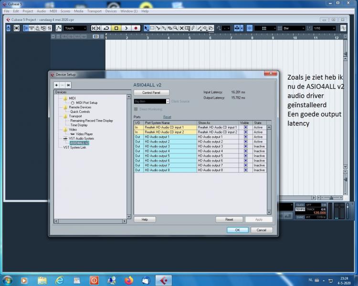Select the Line tool
The image size is (358, 286).
click(200, 28)
